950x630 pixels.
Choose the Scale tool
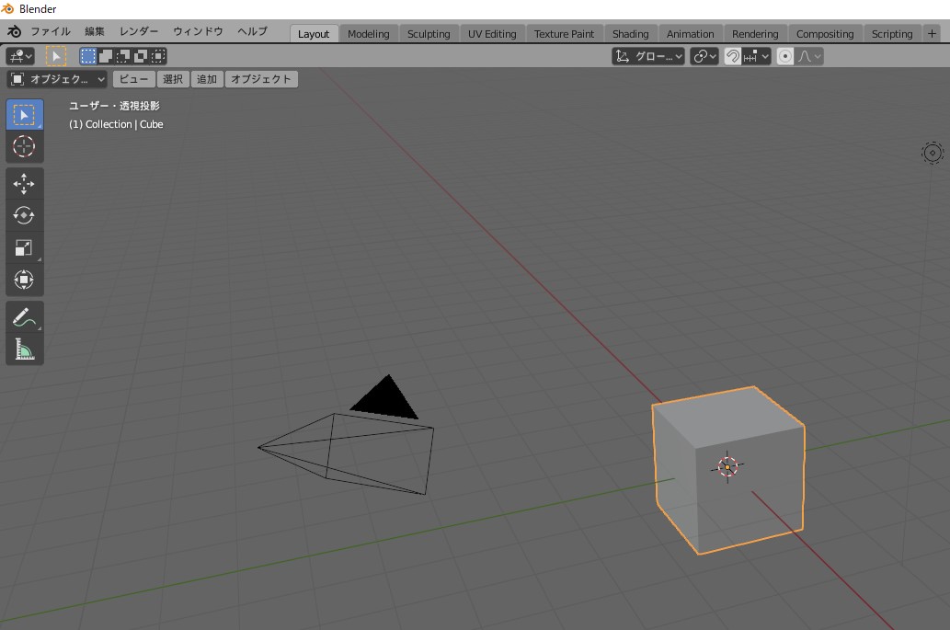click(24, 247)
